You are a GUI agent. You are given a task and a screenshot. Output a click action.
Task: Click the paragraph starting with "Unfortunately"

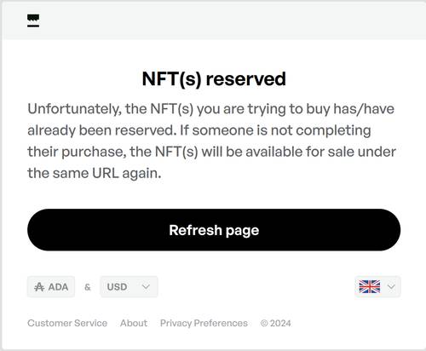(x=211, y=141)
